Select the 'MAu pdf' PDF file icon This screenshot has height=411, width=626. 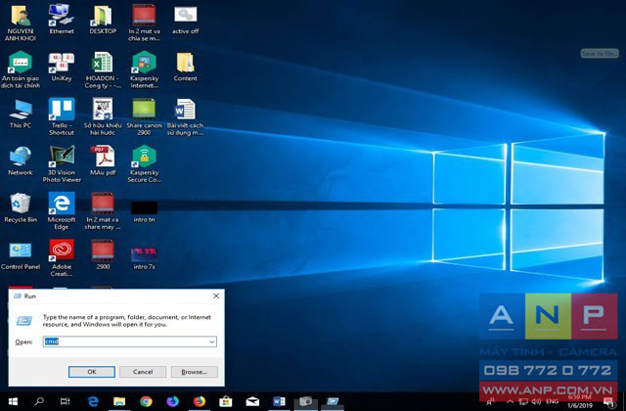click(103, 160)
